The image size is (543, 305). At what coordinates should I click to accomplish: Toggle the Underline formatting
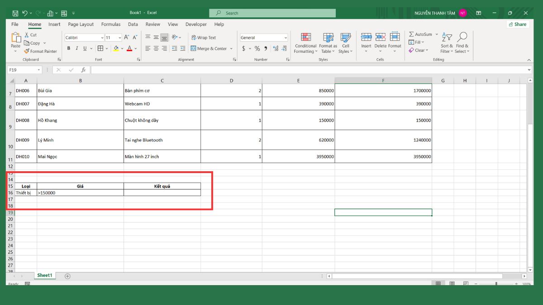85,48
